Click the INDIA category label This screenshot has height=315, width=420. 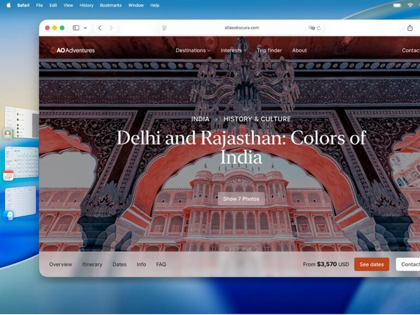(200, 119)
